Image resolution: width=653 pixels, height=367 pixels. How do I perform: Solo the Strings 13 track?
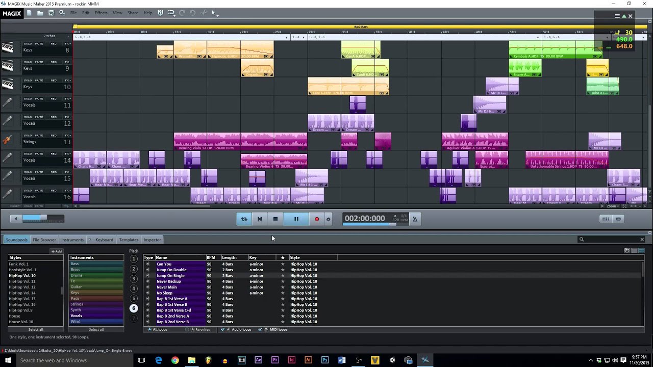pyautogui.click(x=28, y=136)
